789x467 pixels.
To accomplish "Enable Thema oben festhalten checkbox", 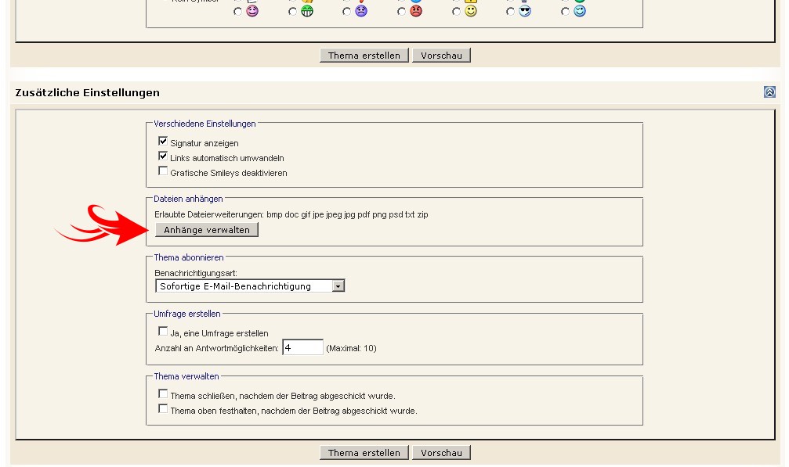I will tap(163, 409).
